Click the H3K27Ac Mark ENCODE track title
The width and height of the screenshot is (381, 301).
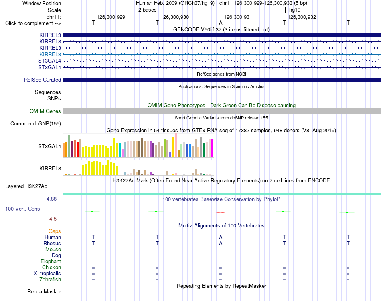(x=221, y=181)
